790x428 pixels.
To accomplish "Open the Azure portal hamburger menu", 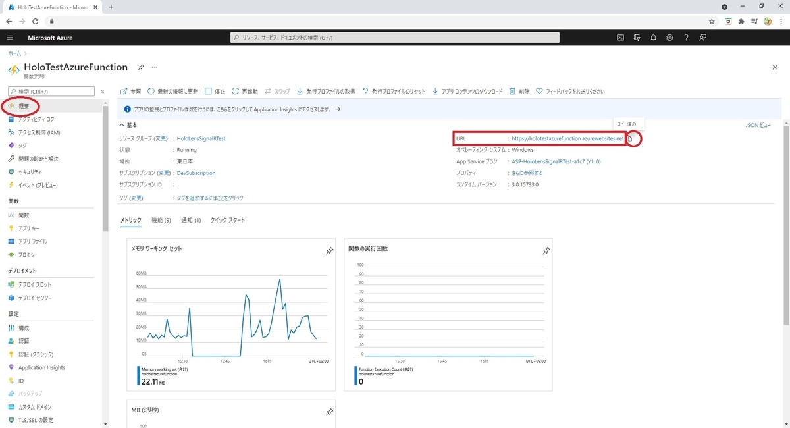I will pyautogui.click(x=10, y=38).
